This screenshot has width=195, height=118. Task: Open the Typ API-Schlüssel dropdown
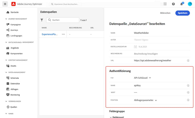[x=142, y=78]
